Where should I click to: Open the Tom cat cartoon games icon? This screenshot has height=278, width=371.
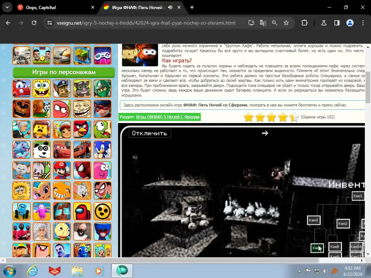82,190
